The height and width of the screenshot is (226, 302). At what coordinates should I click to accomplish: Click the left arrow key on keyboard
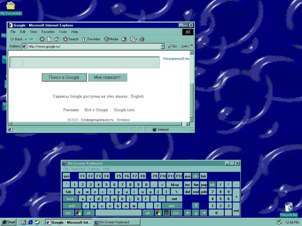click(x=188, y=213)
